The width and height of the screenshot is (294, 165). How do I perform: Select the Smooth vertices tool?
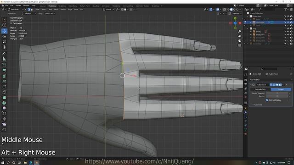point(4,108)
